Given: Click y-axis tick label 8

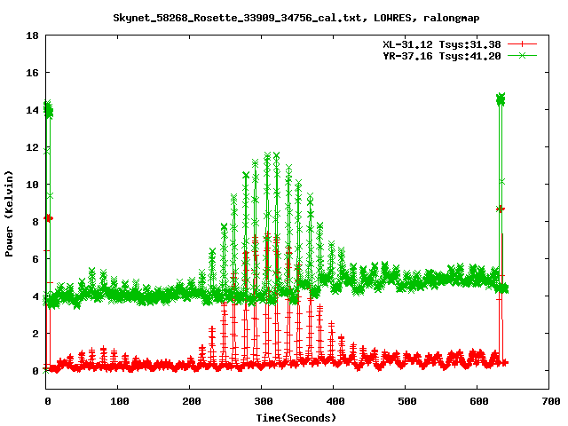Looking at the screenshot, I should (x=35, y=222).
